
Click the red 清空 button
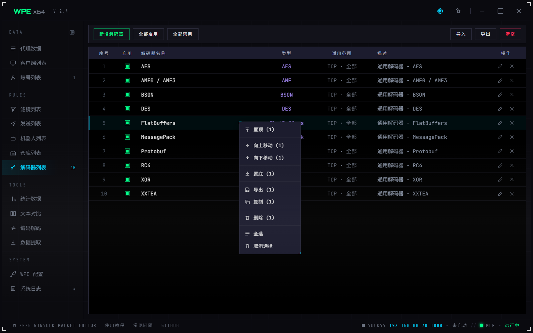(510, 34)
